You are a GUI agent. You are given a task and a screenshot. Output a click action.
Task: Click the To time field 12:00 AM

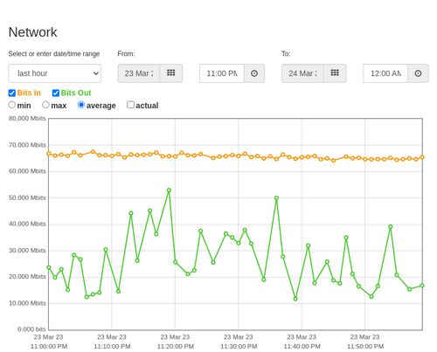(x=385, y=73)
